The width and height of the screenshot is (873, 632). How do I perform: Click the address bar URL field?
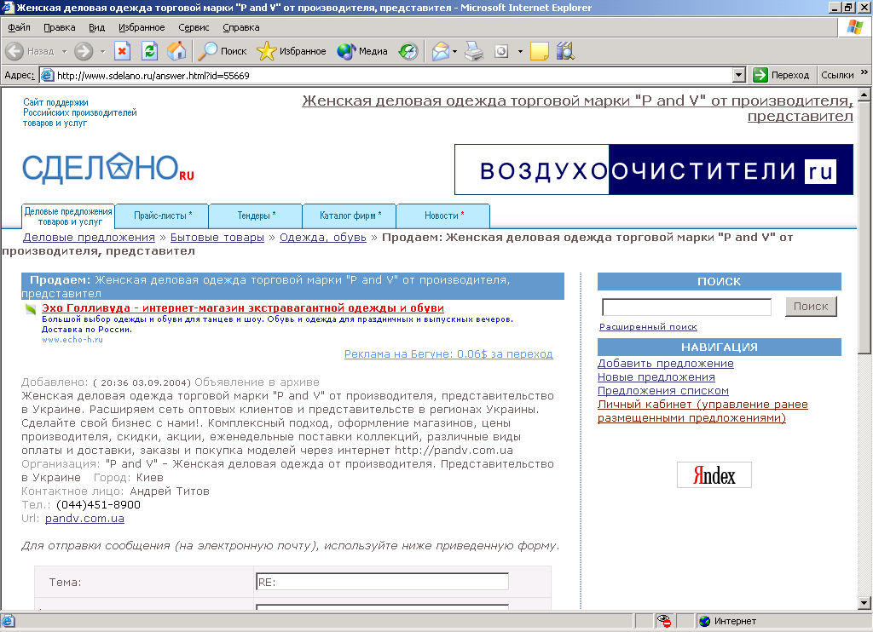[x=394, y=75]
